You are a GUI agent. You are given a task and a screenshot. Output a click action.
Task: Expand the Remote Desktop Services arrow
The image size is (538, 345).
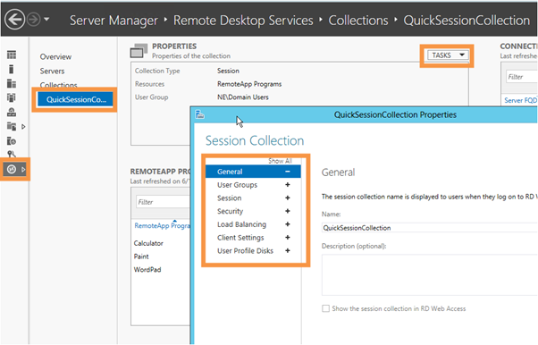pyautogui.click(x=23, y=169)
